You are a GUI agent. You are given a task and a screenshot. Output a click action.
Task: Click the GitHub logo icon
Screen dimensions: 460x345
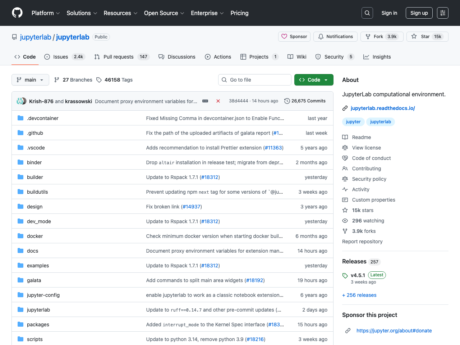(17, 13)
